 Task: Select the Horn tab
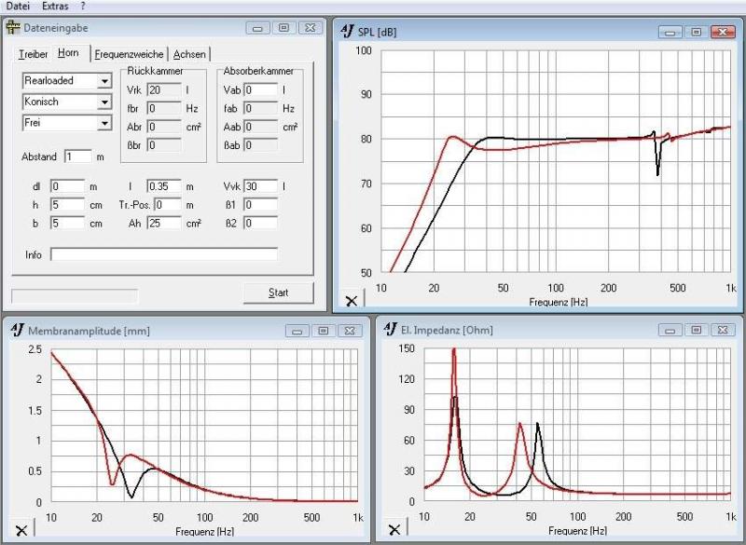coord(68,53)
